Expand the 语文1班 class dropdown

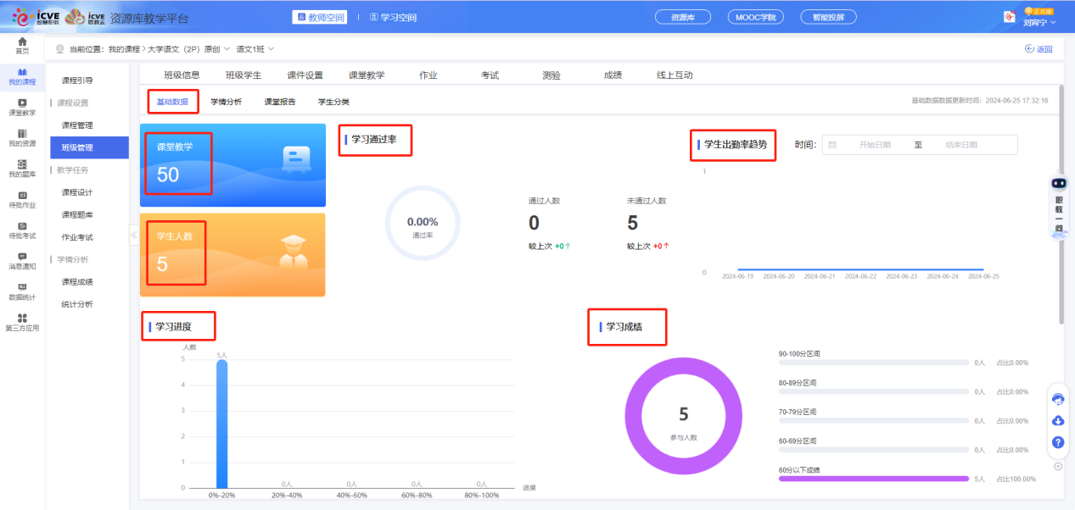click(255, 49)
